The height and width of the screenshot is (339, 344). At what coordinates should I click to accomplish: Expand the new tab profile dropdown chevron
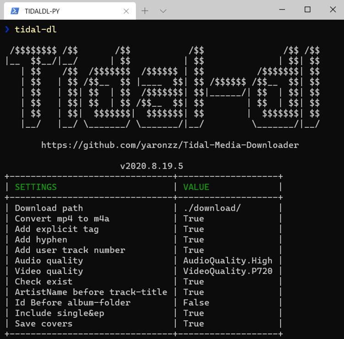pyautogui.click(x=163, y=11)
